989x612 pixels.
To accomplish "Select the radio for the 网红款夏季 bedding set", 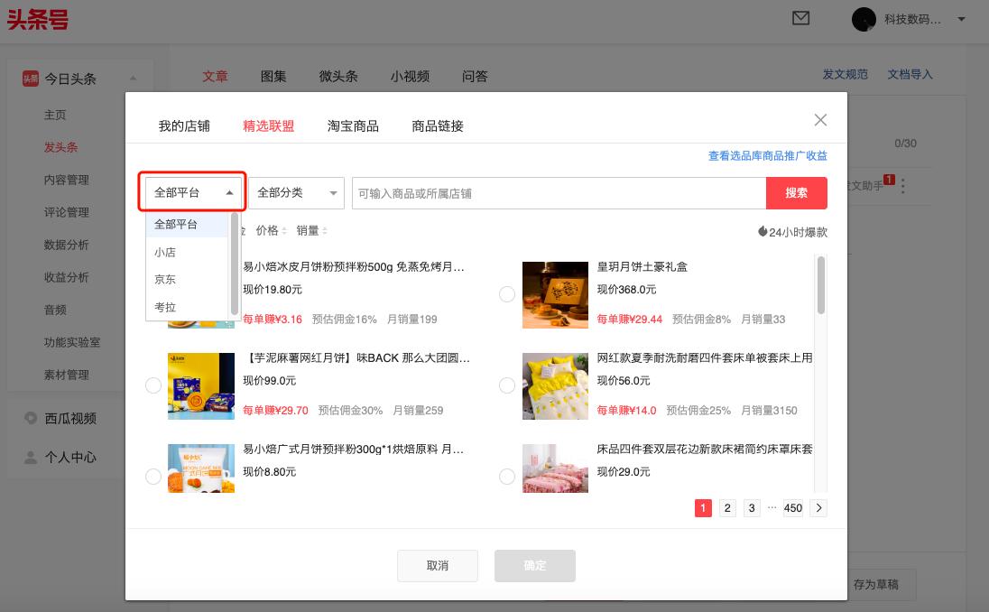I will [507, 385].
